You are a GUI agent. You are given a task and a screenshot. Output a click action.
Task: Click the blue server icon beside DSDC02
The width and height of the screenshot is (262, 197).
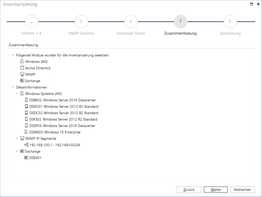pyautogui.click(x=26, y=113)
